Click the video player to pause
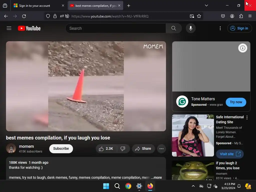Image resolution: width=256 pixels, height=192 pixels. tap(86, 86)
